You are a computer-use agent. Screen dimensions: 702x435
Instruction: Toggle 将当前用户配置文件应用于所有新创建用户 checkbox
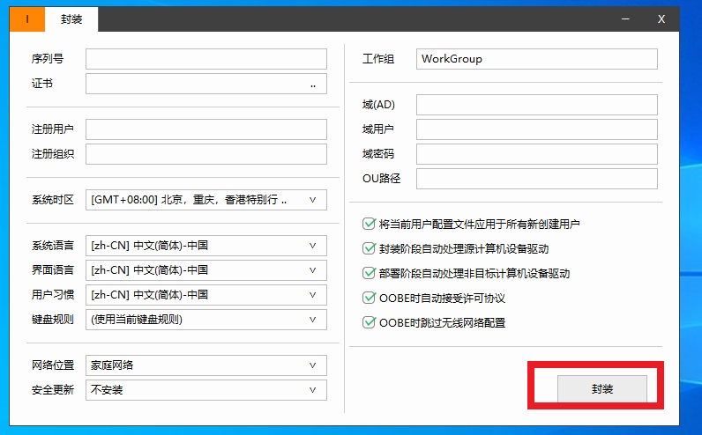click(x=370, y=225)
